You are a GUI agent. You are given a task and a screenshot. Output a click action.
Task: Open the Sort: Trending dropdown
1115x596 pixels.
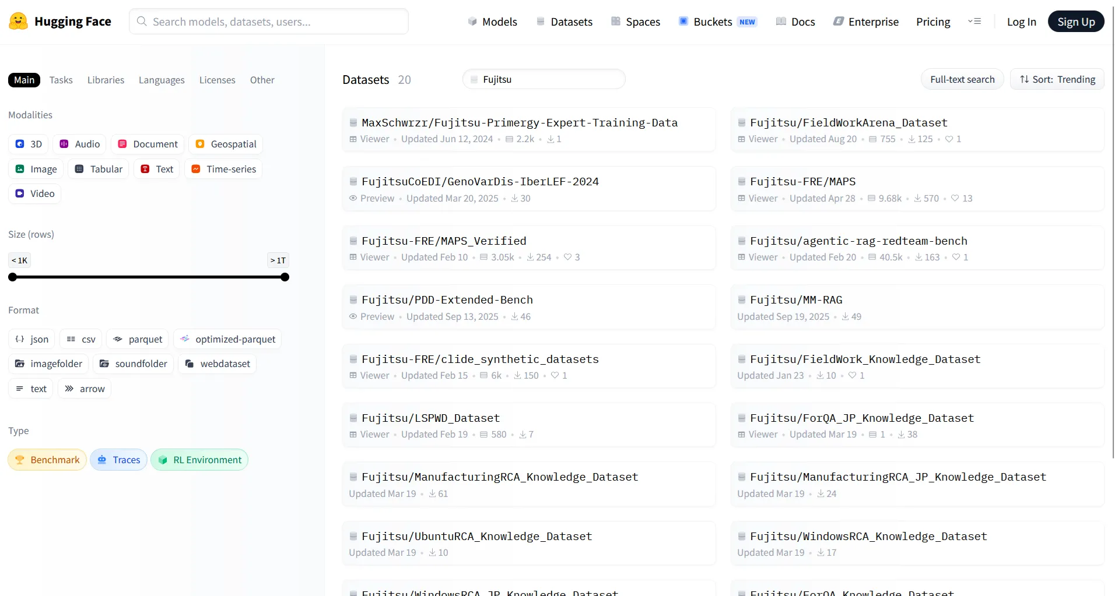tap(1057, 79)
